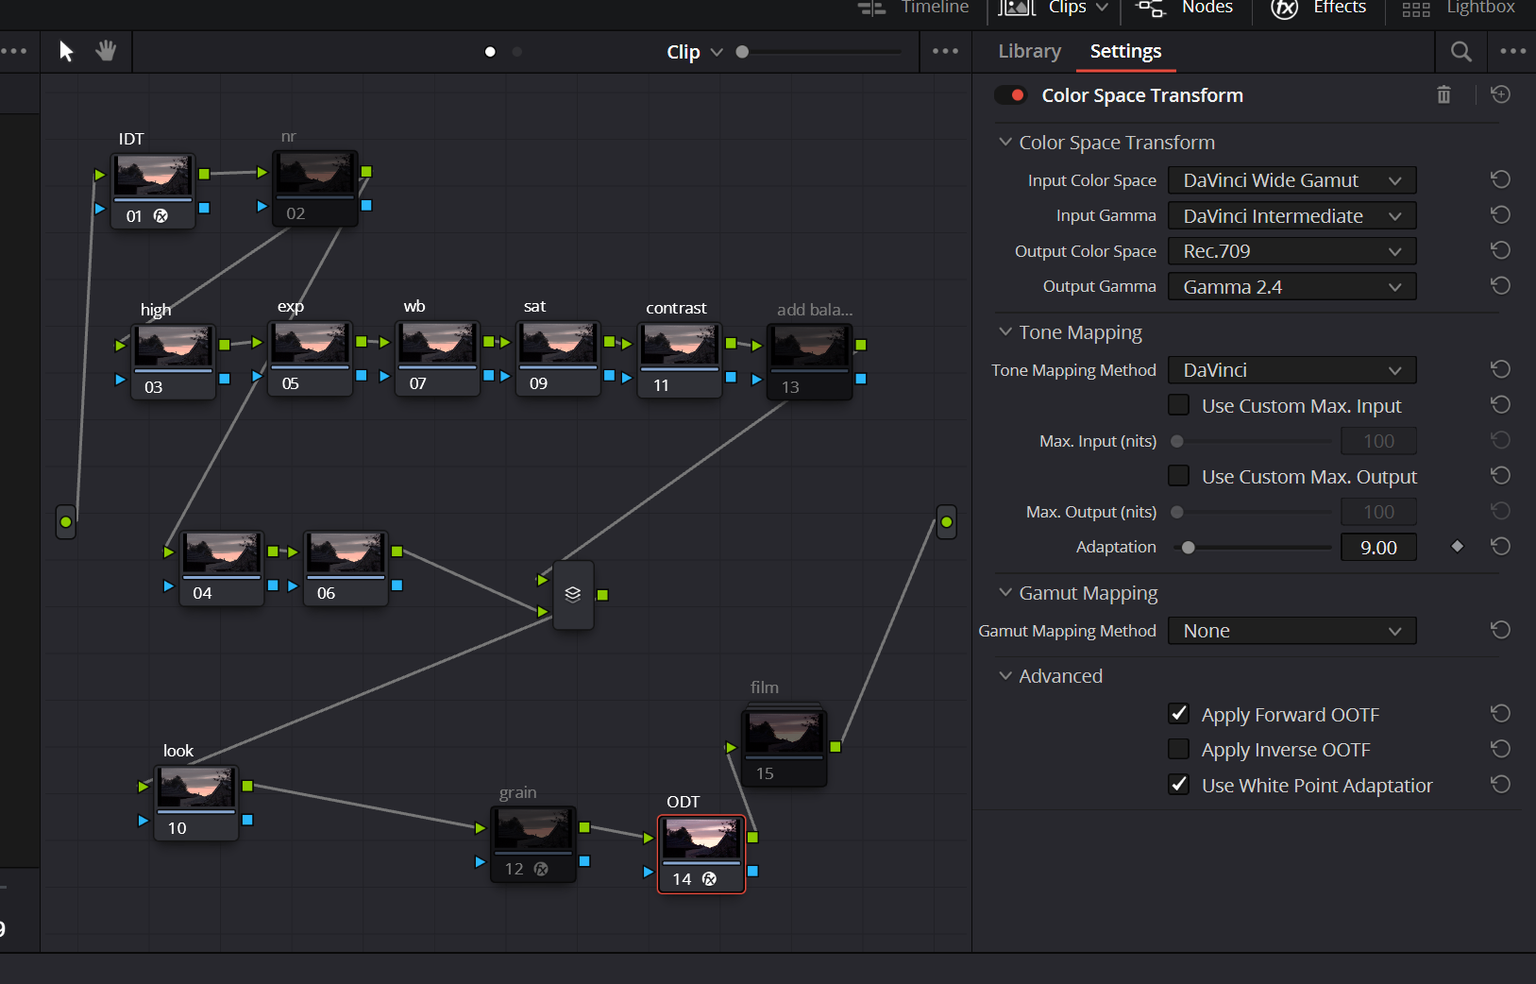Toggle Timeline panel in top toolbar

(914, 8)
